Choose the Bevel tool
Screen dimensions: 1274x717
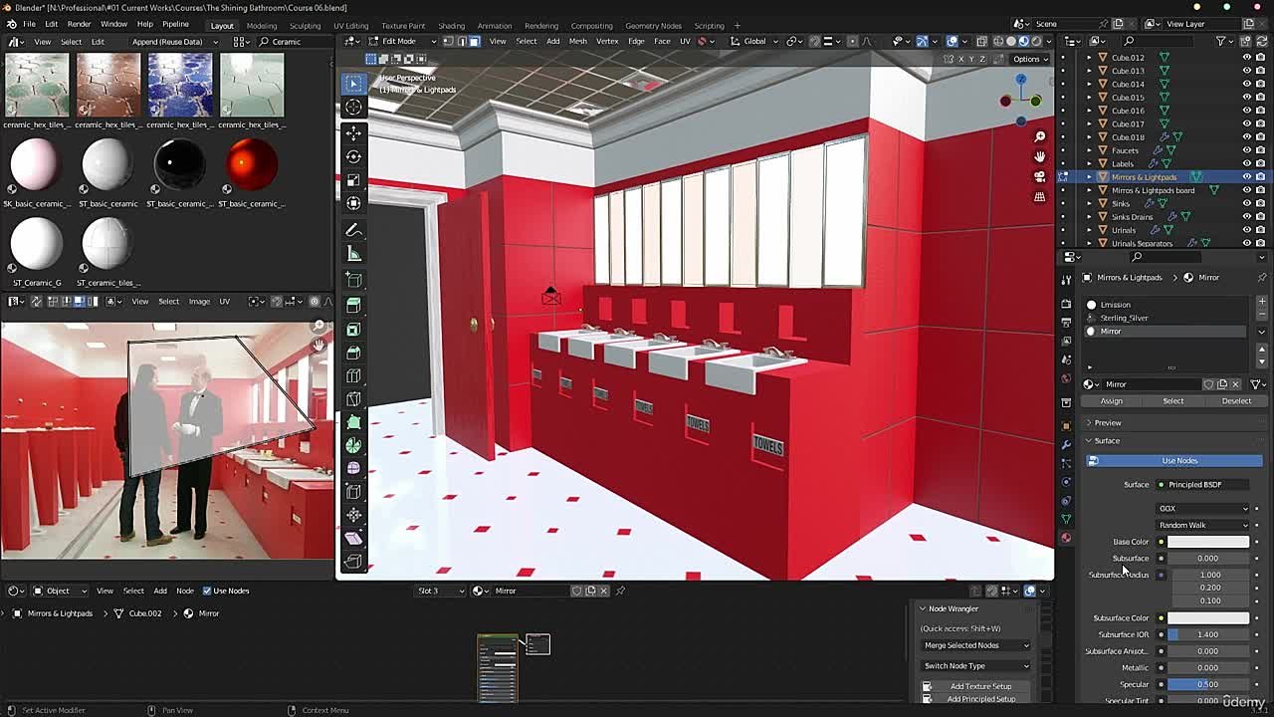point(353,353)
